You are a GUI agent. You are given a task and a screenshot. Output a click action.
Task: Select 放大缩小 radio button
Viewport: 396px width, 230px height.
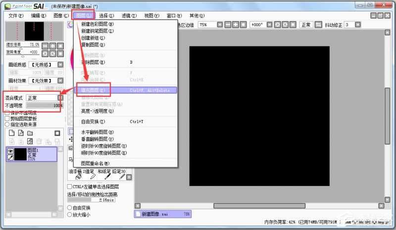70,215
